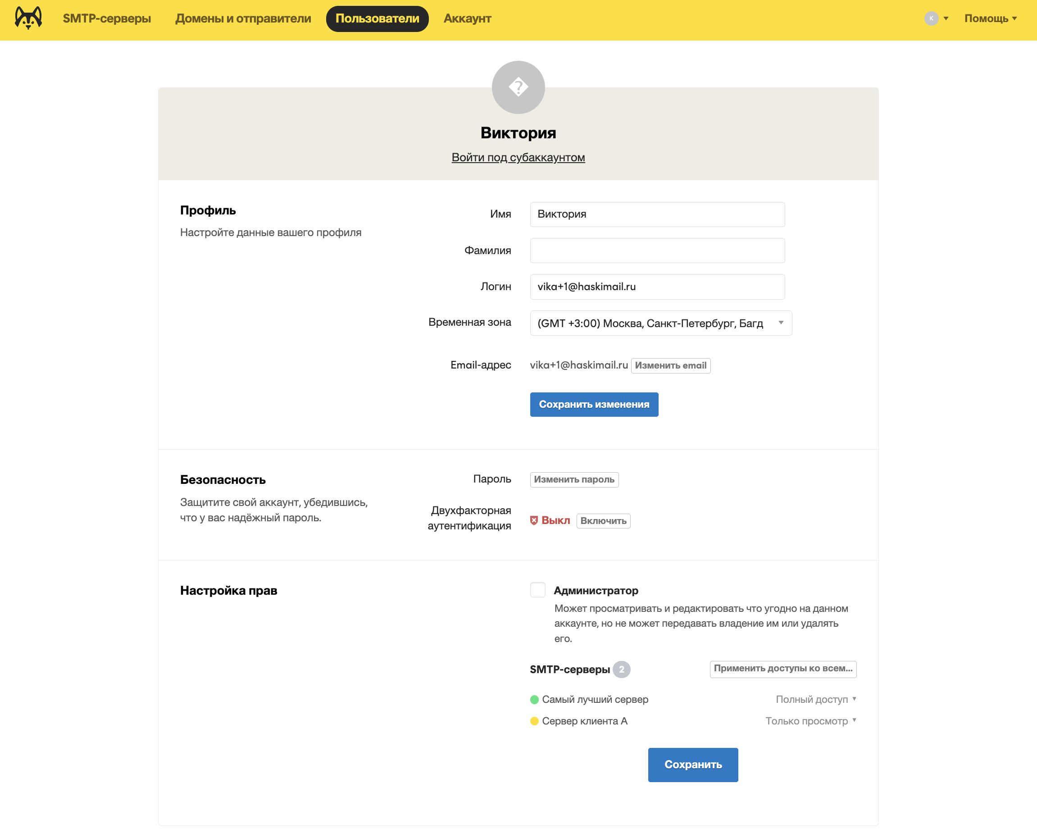The height and width of the screenshot is (838, 1037).
Task: Toggle the Администратор checkbox
Action: coord(537,590)
